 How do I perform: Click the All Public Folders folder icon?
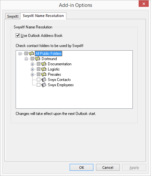pyautogui.click(x=31, y=54)
